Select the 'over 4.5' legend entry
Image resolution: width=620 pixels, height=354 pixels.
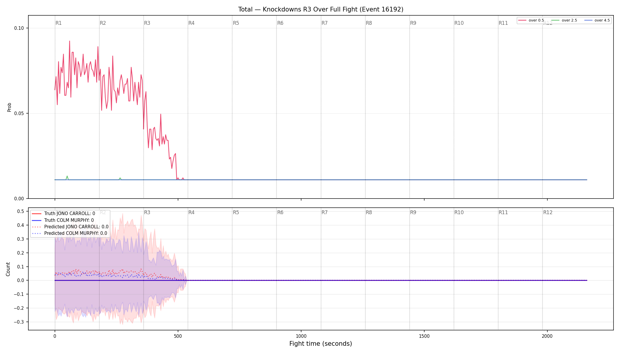click(597, 20)
